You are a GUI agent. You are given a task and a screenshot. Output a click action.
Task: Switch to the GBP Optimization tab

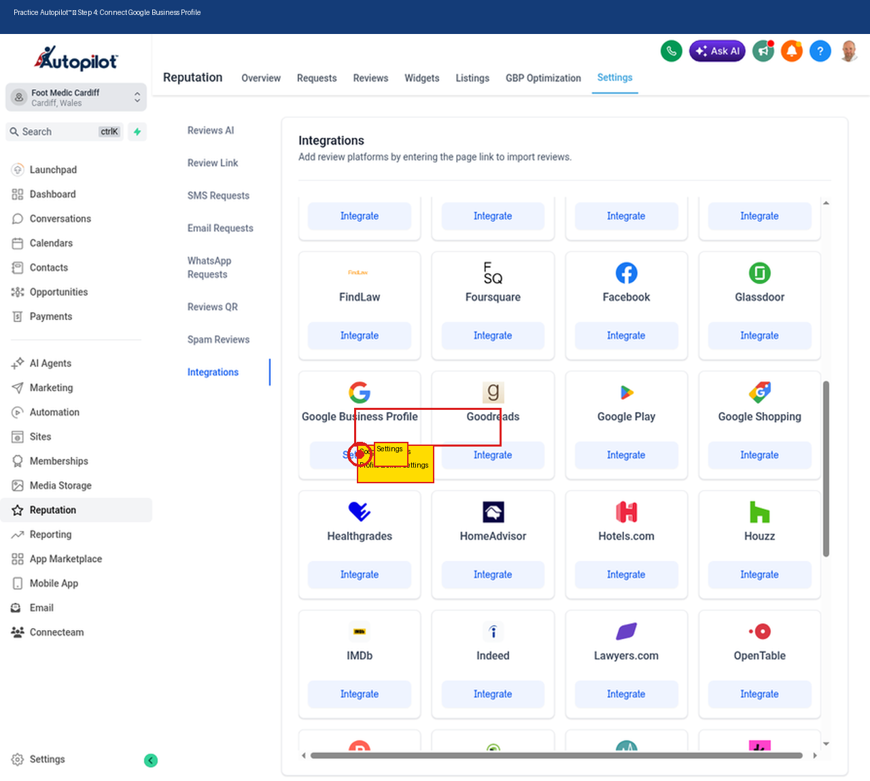(x=543, y=78)
